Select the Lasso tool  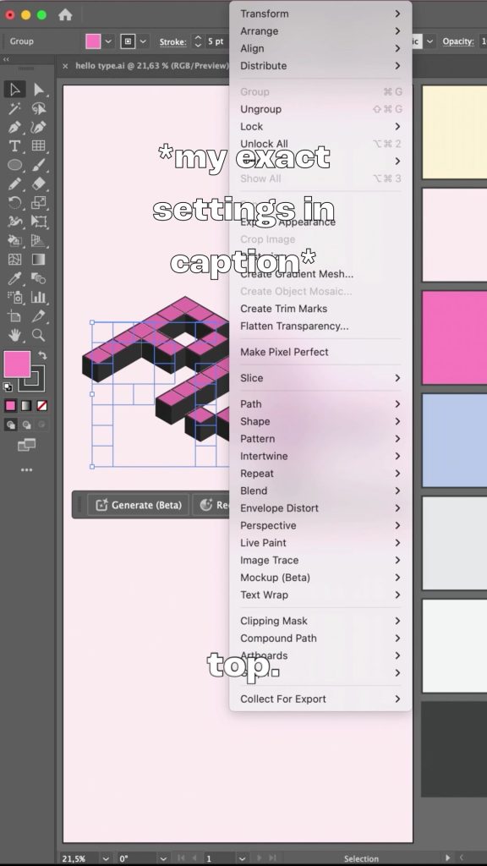coord(38,108)
